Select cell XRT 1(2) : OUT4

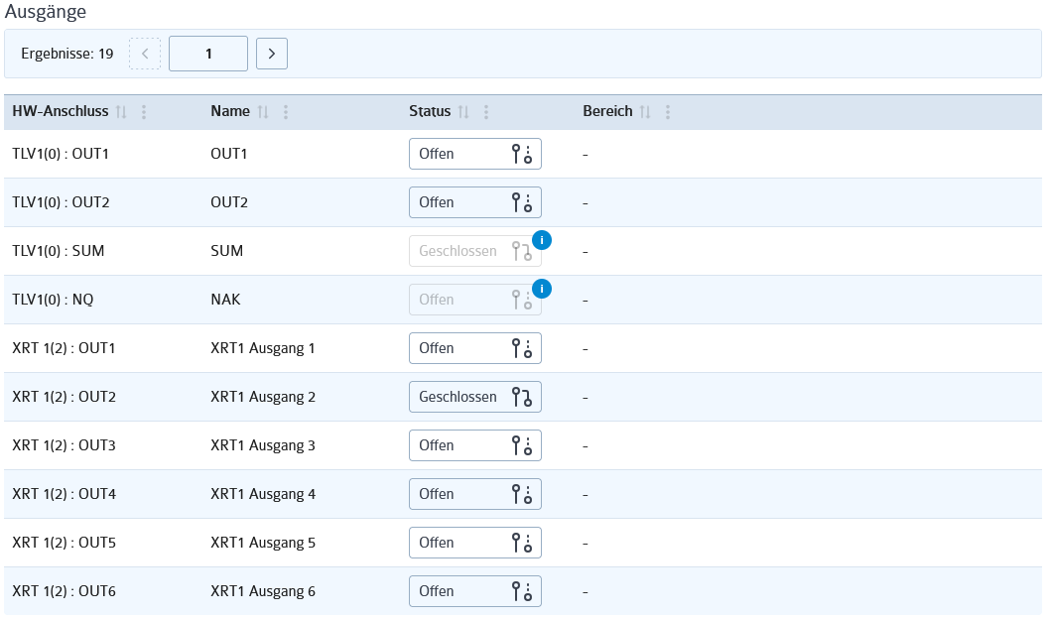64,494
